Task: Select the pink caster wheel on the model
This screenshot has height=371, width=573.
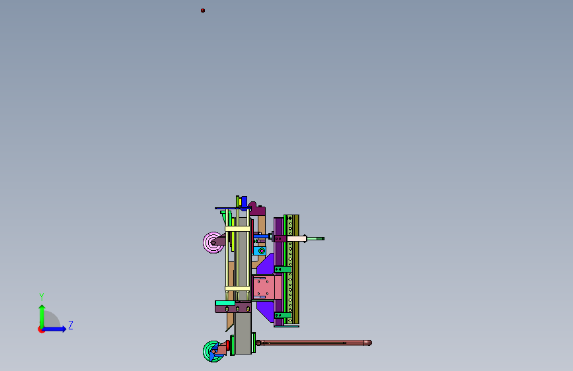Action: pos(213,242)
